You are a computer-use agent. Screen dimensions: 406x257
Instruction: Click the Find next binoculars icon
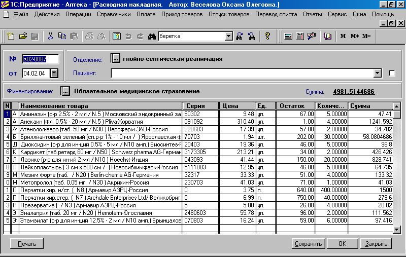(239, 36)
